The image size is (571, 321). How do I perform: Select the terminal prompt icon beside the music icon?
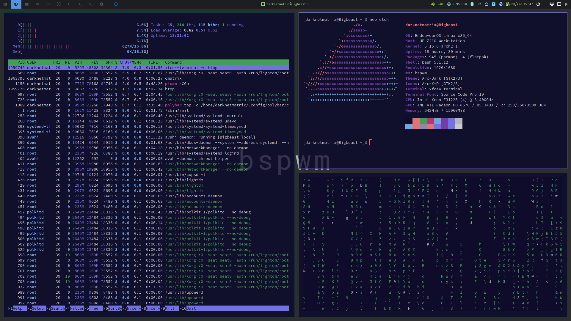[x=91, y=4]
